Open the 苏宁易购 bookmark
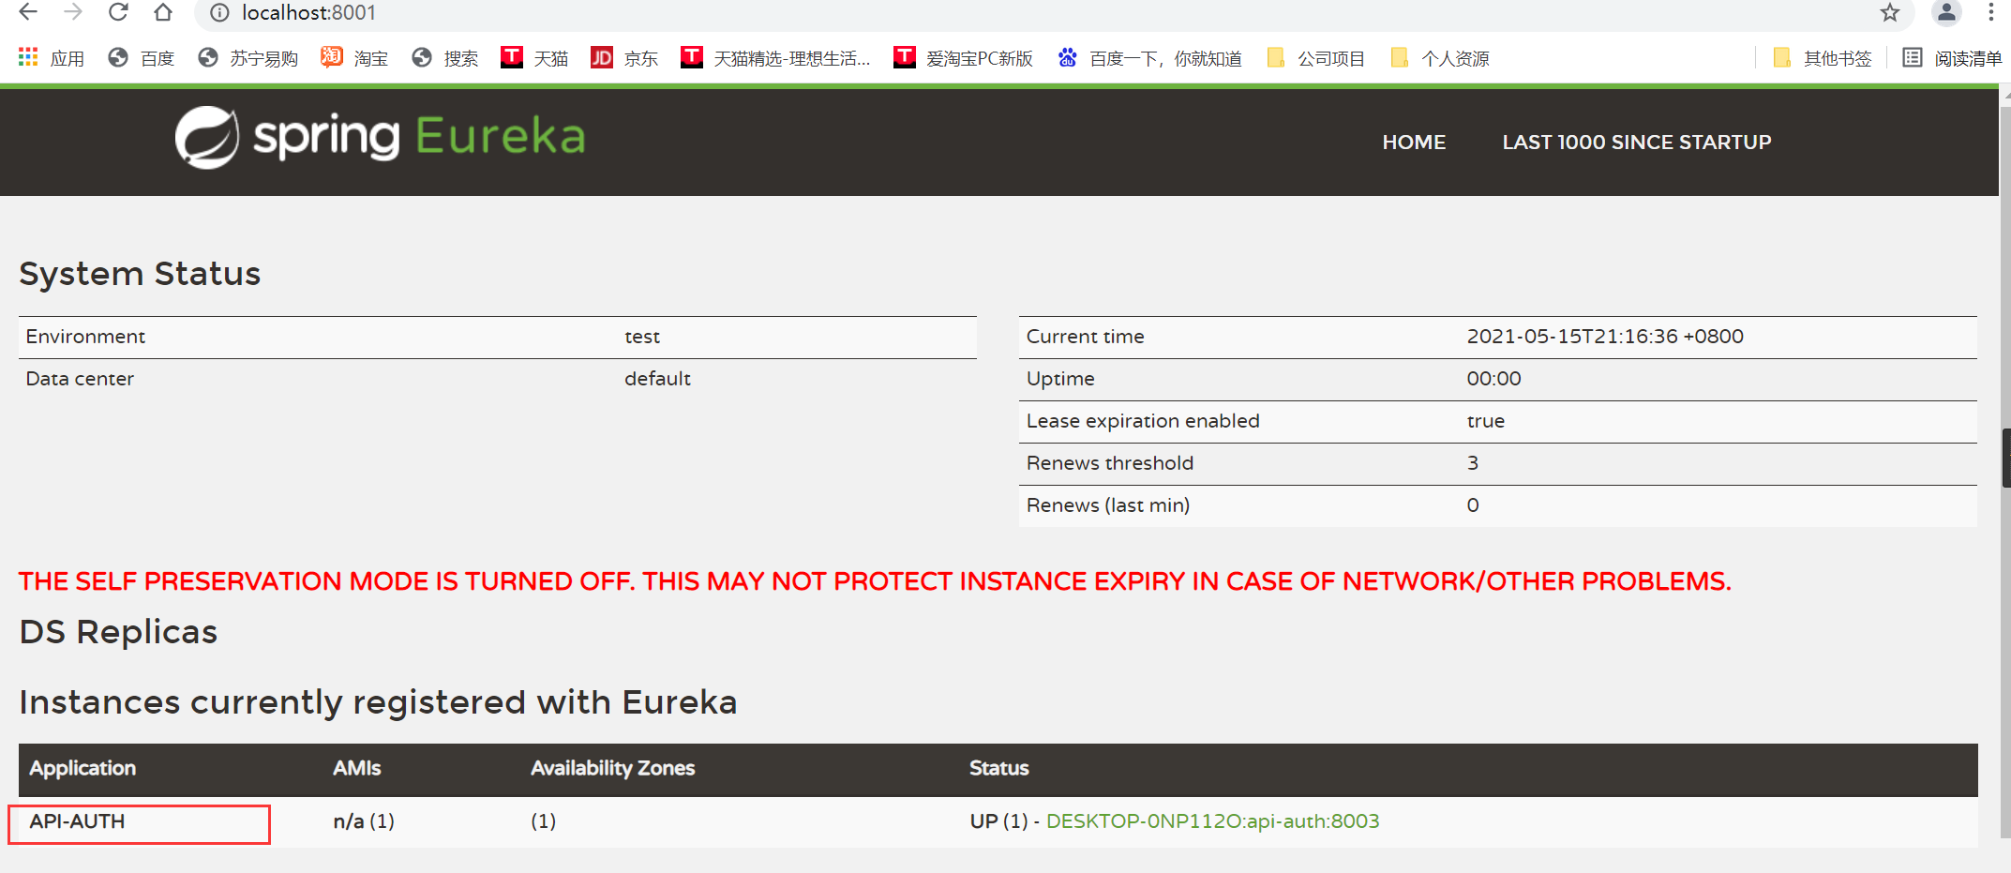Screen dimensions: 2011x873 247,57
